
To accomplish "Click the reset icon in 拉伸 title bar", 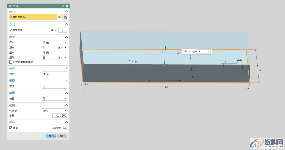I will click(63, 6).
